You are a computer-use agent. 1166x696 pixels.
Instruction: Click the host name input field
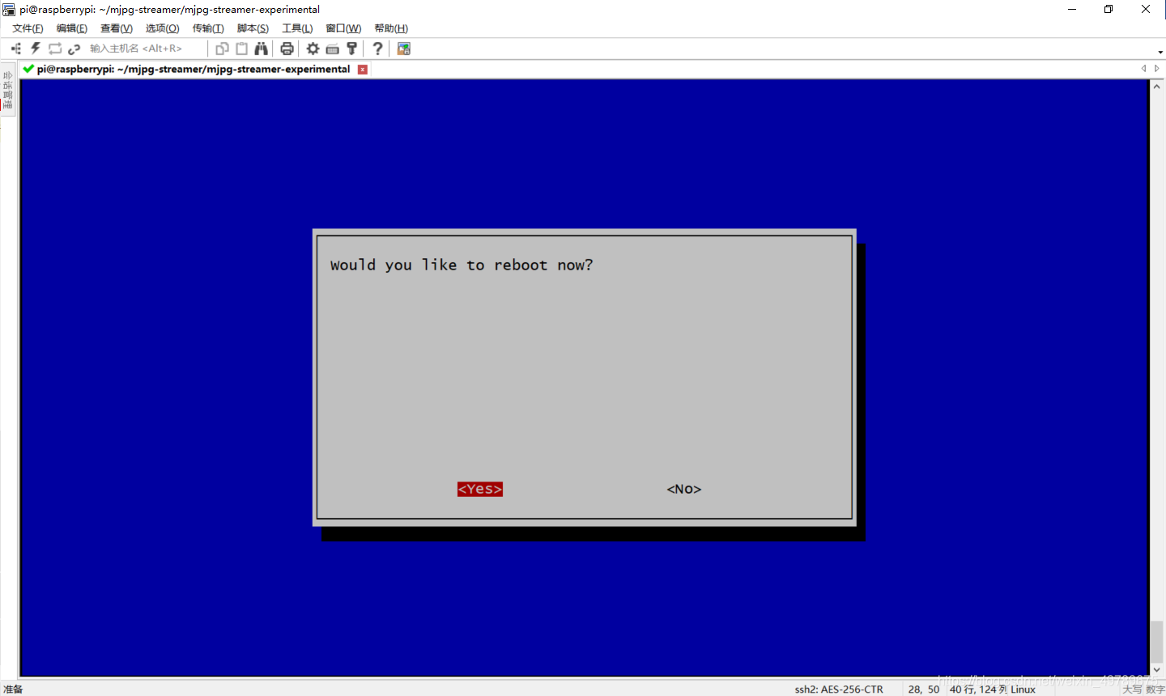[x=144, y=49]
